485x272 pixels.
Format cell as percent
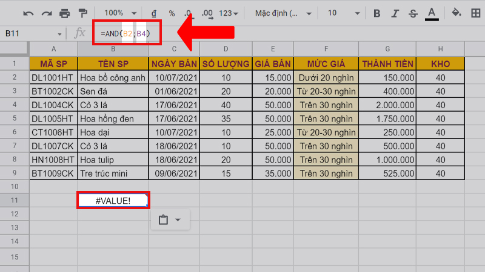point(172,13)
